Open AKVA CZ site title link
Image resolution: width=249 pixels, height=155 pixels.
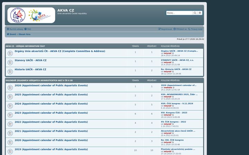(66, 10)
